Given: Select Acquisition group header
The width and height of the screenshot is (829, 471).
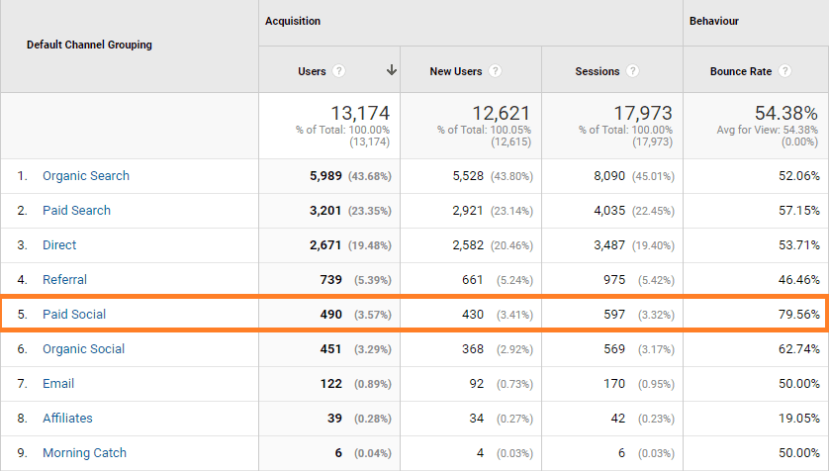Looking at the screenshot, I should pyautogui.click(x=293, y=21).
